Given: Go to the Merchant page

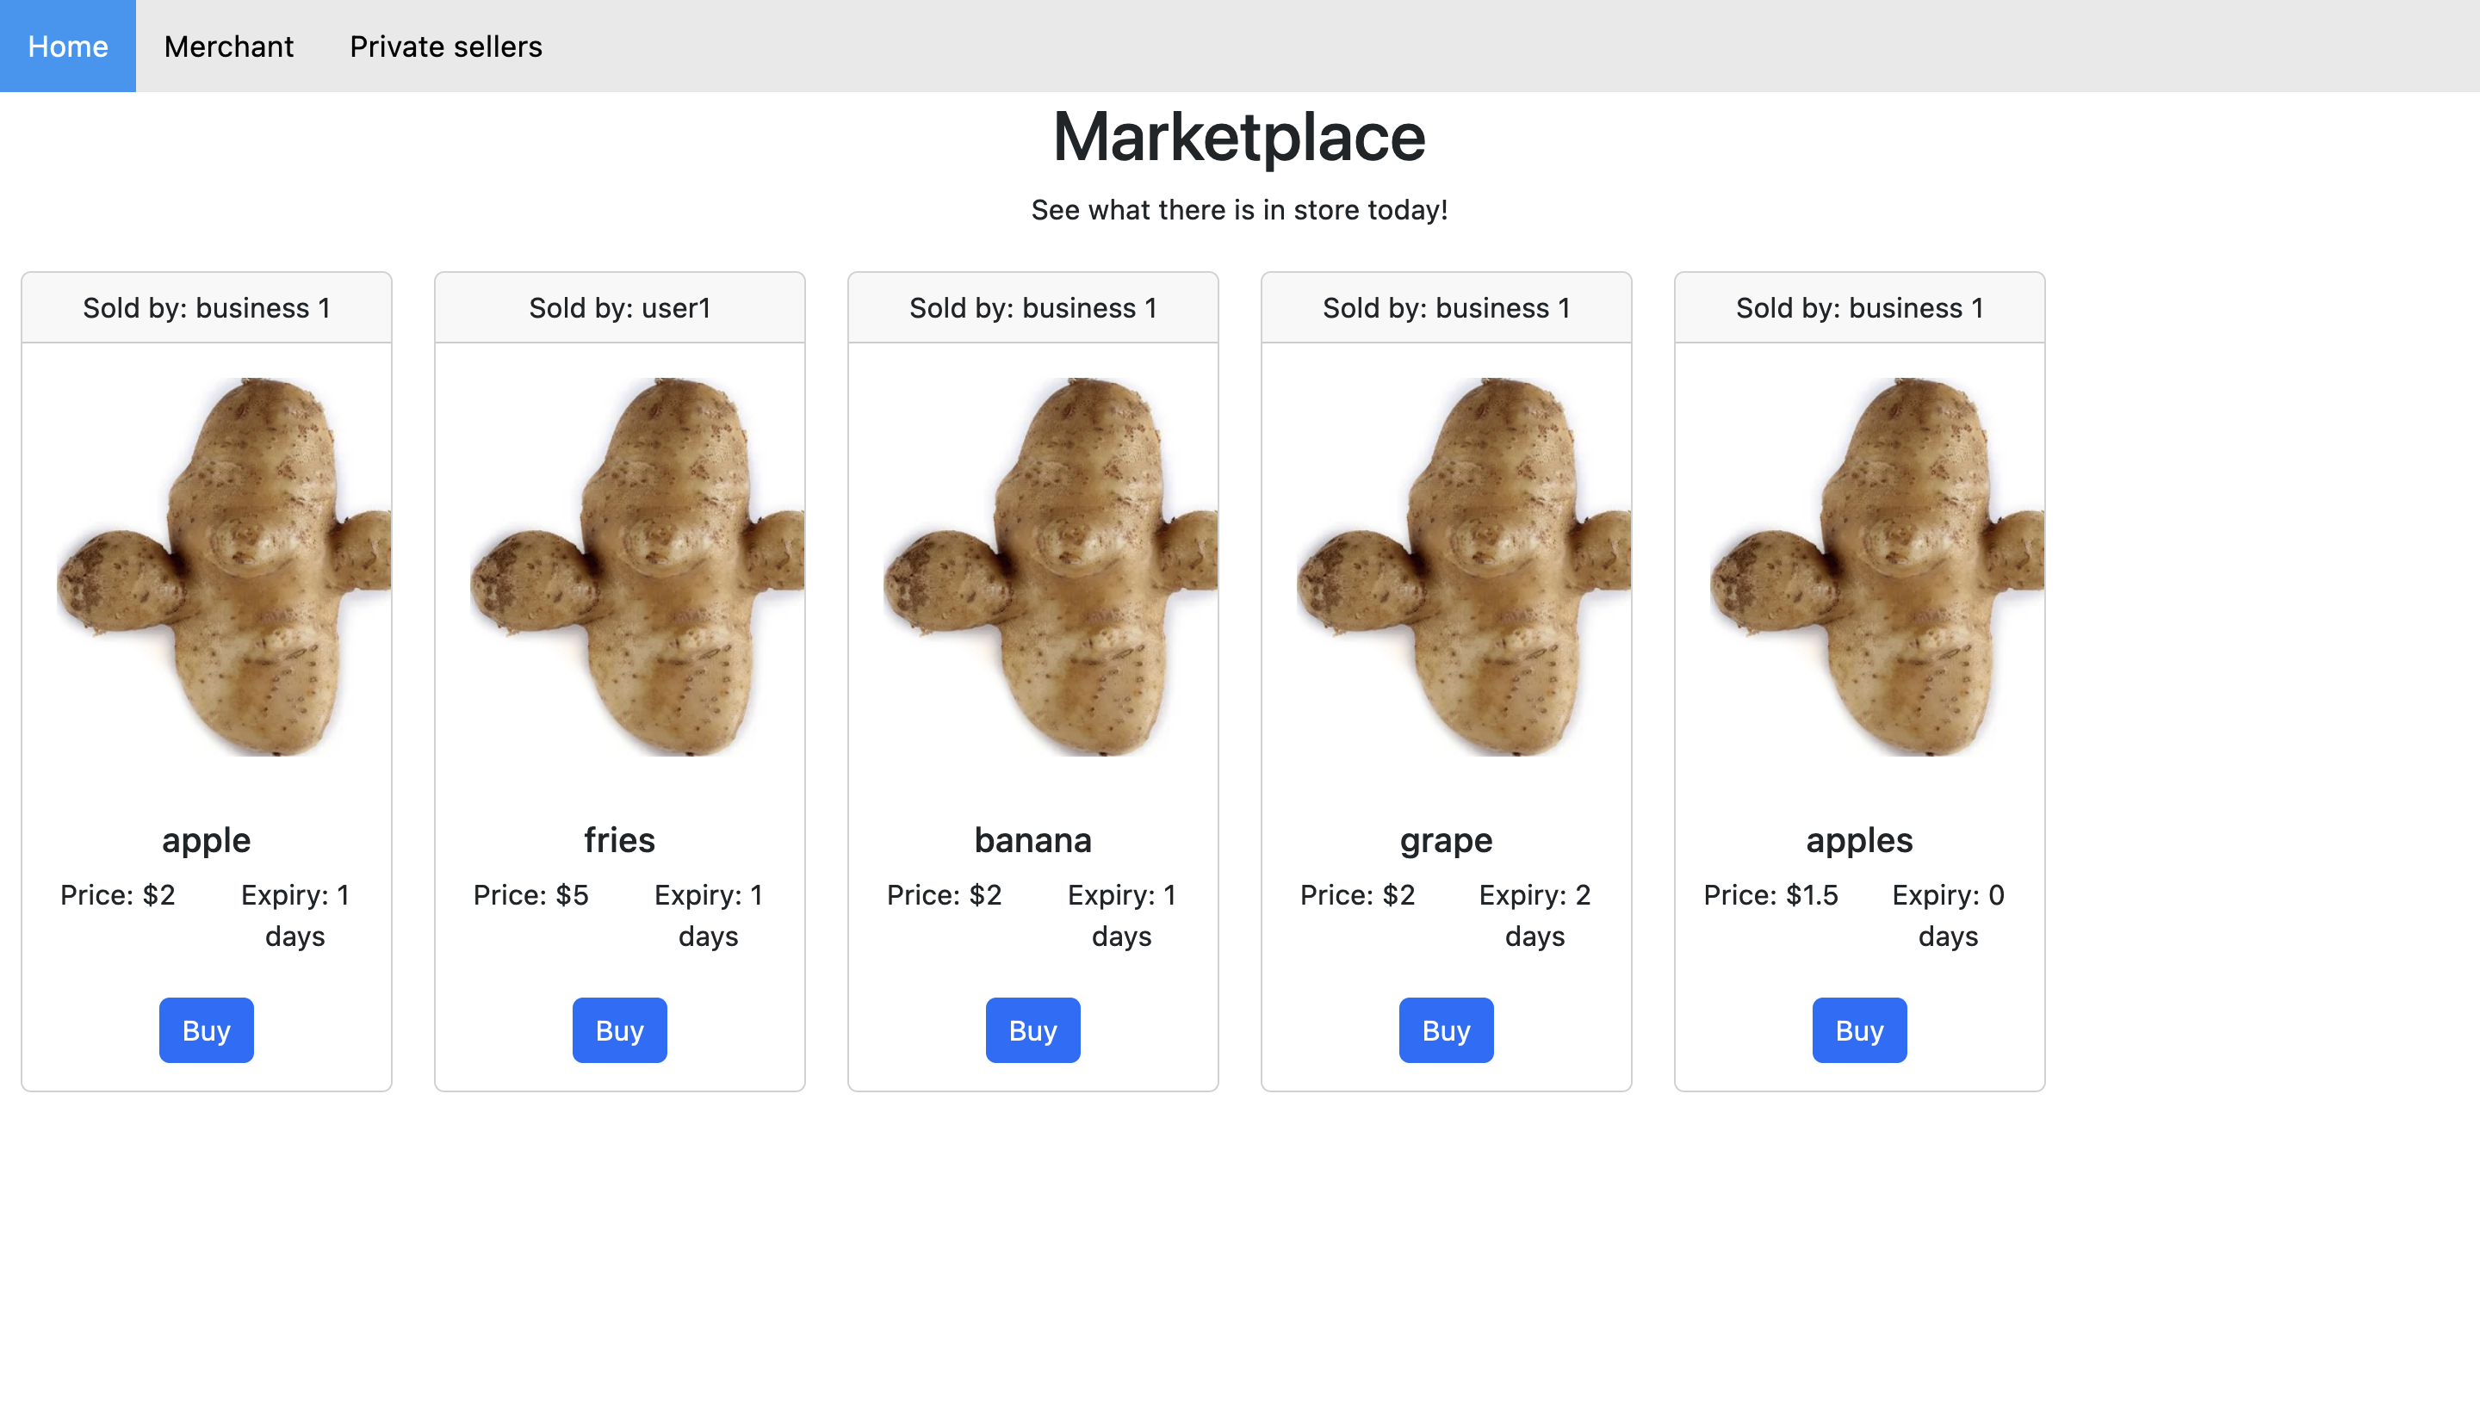Looking at the screenshot, I should [228, 46].
